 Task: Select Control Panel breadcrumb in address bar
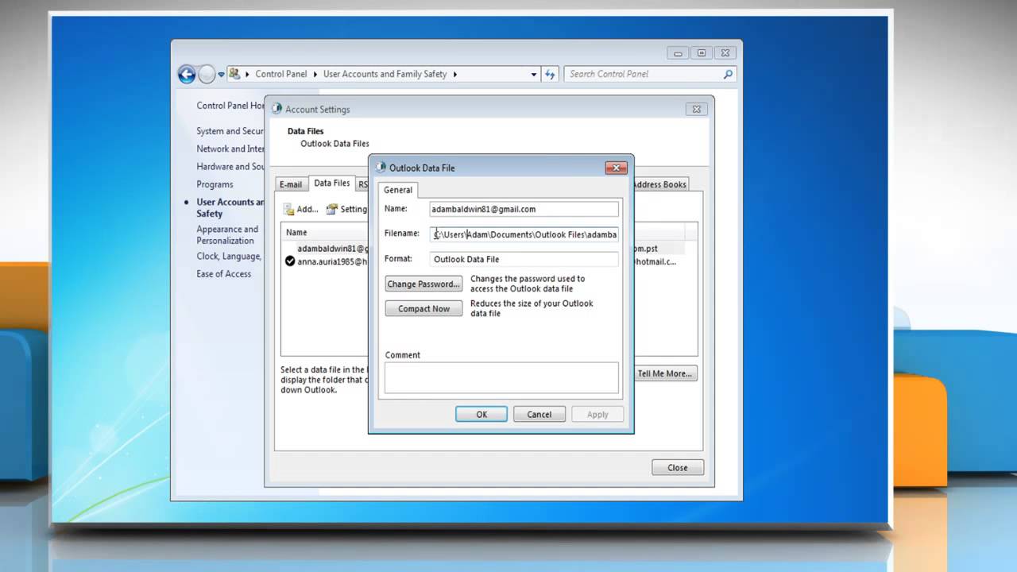280,74
